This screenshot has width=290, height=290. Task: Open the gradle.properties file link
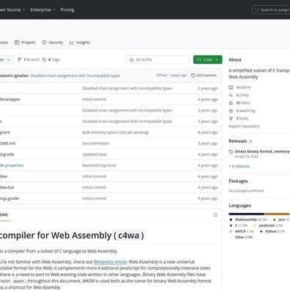click(x=12, y=166)
